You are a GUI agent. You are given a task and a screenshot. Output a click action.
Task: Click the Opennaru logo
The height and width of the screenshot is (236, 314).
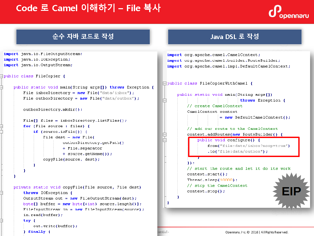pyautogui.click(x=288, y=12)
